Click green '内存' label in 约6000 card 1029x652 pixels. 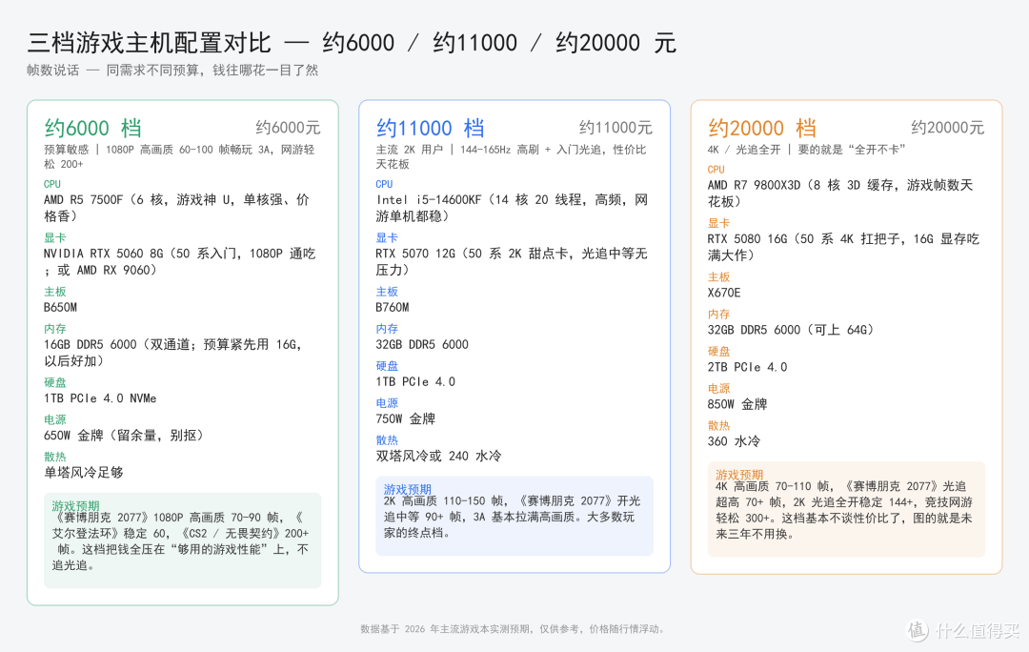55,328
